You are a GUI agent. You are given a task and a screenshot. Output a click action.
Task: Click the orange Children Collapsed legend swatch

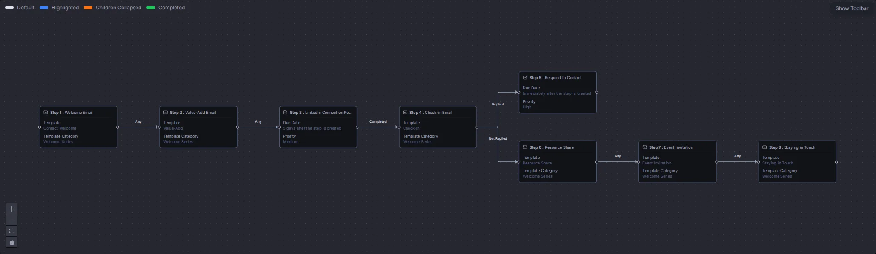(88, 8)
